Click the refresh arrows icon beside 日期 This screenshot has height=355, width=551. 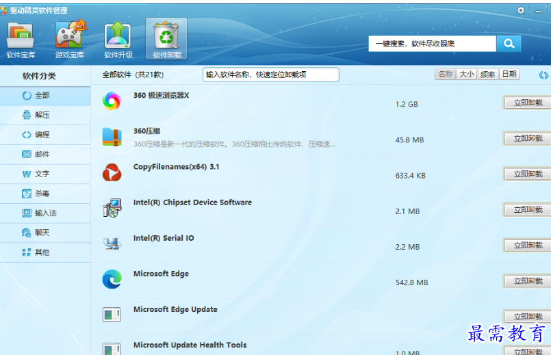pyautogui.click(x=543, y=75)
